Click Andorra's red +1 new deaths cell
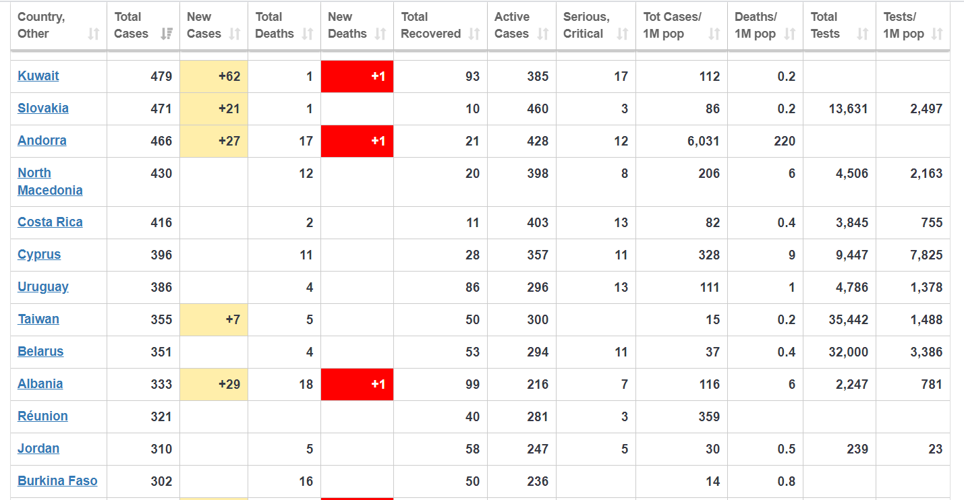Screen dimensions: 964x500 pos(357,141)
